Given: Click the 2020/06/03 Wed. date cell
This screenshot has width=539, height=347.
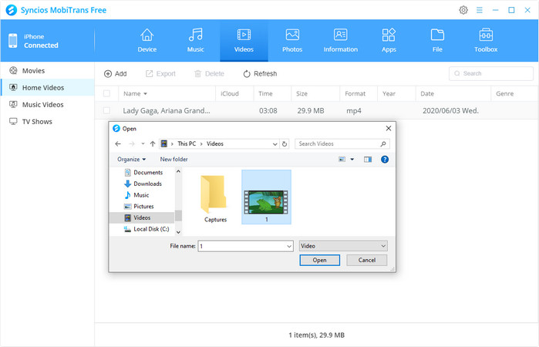Looking at the screenshot, I should coord(450,110).
